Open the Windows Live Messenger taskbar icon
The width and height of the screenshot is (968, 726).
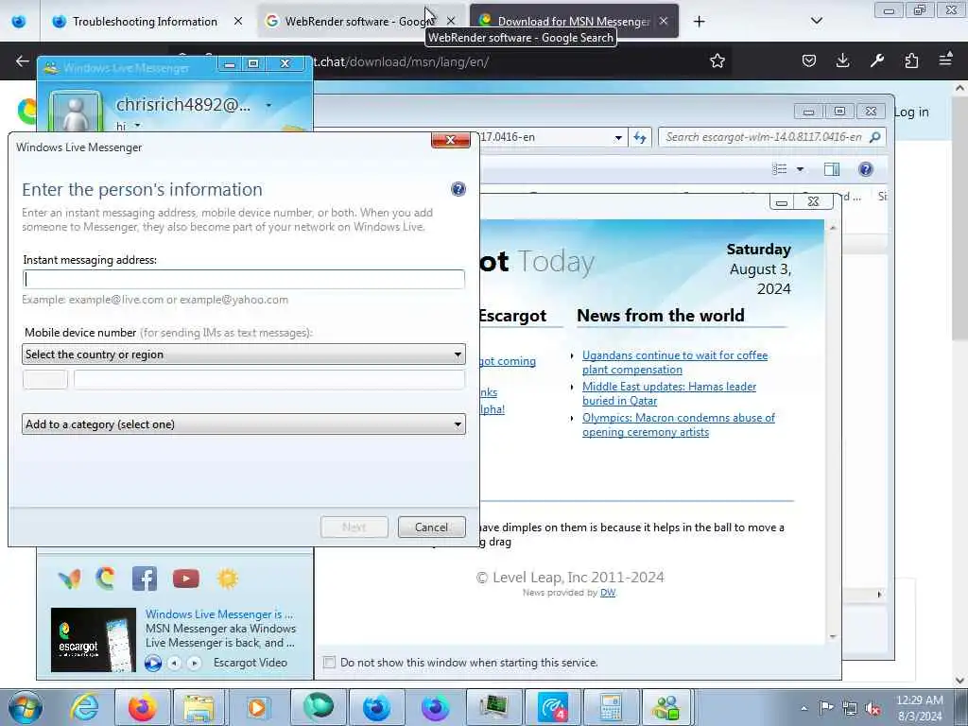click(x=666, y=707)
